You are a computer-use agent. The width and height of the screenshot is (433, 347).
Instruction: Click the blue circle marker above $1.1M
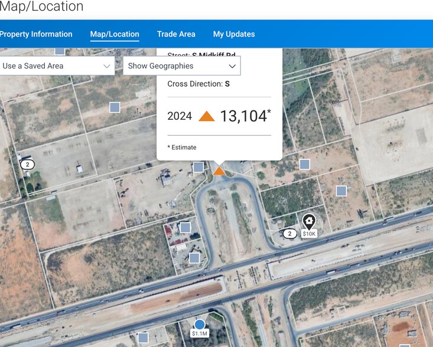[200, 324]
